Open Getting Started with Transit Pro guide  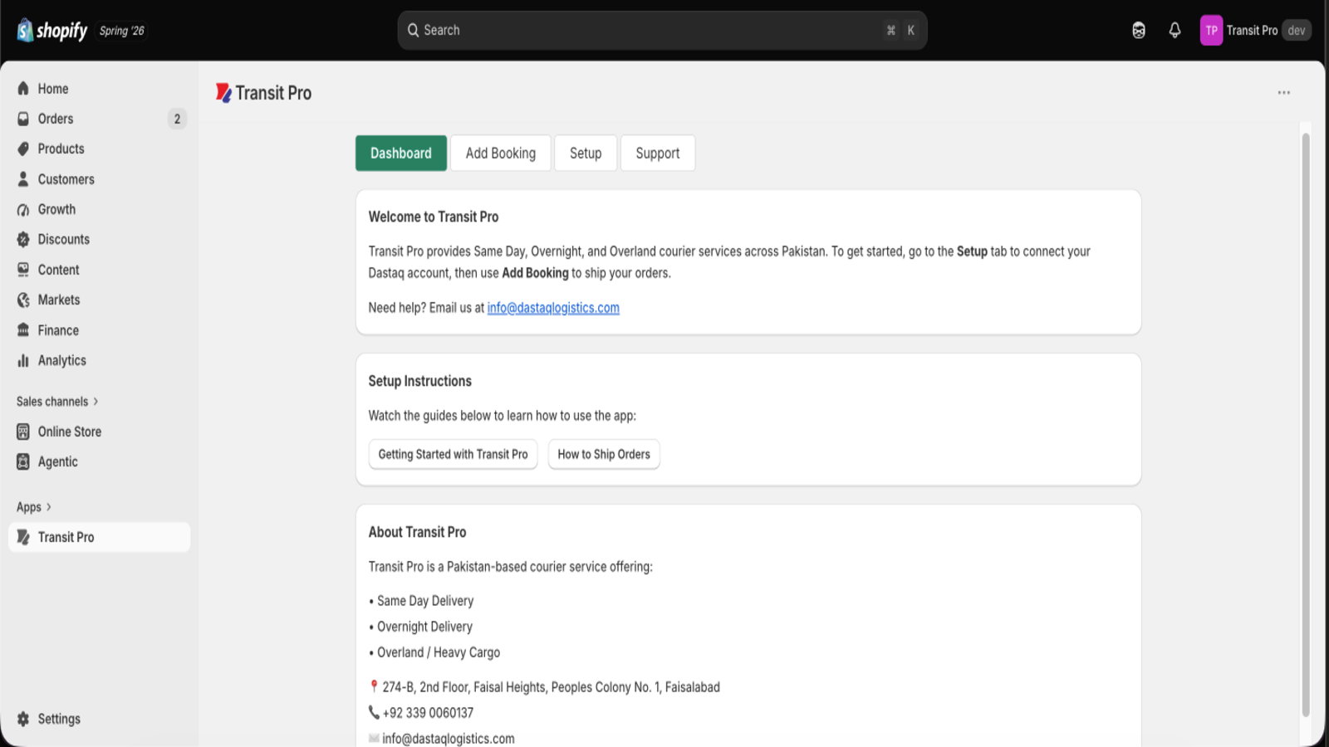tap(453, 454)
